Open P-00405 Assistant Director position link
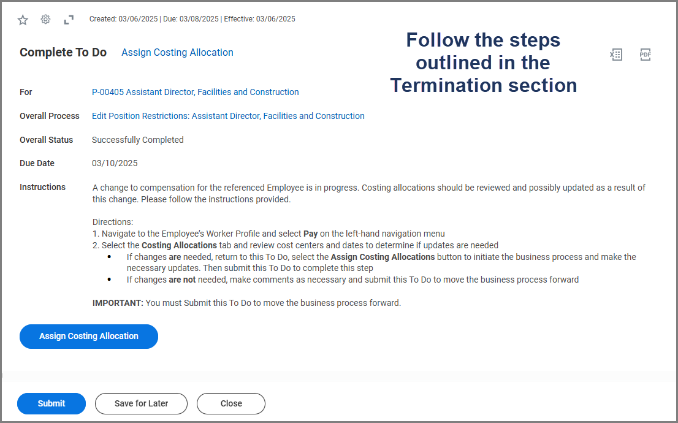Viewport: 678px width, 423px height. point(195,92)
